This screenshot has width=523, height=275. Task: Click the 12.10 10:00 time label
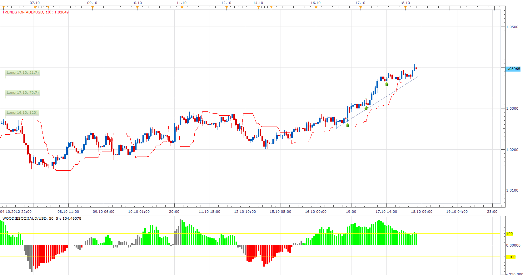click(245, 212)
